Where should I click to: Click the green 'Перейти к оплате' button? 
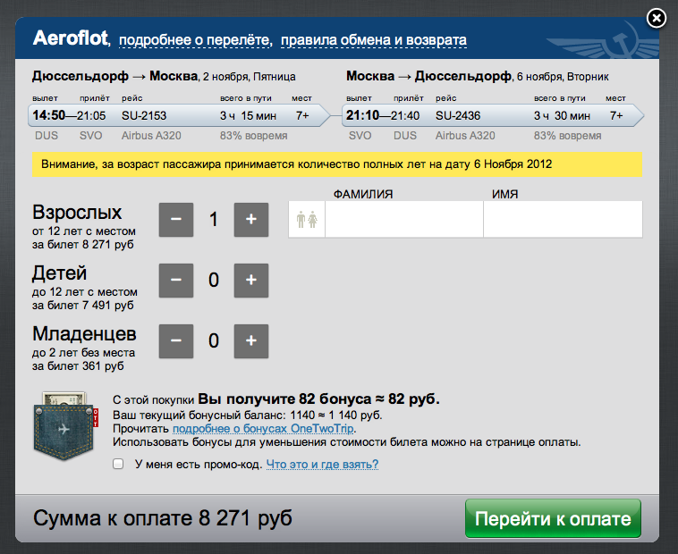click(x=553, y=518)
